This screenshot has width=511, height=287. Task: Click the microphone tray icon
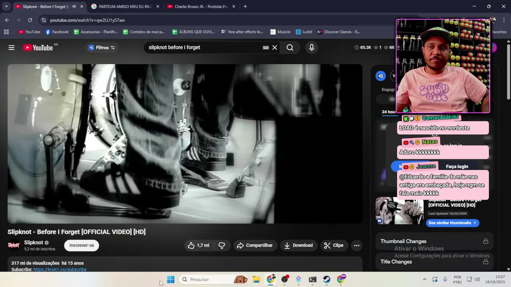tap(445, 279)
